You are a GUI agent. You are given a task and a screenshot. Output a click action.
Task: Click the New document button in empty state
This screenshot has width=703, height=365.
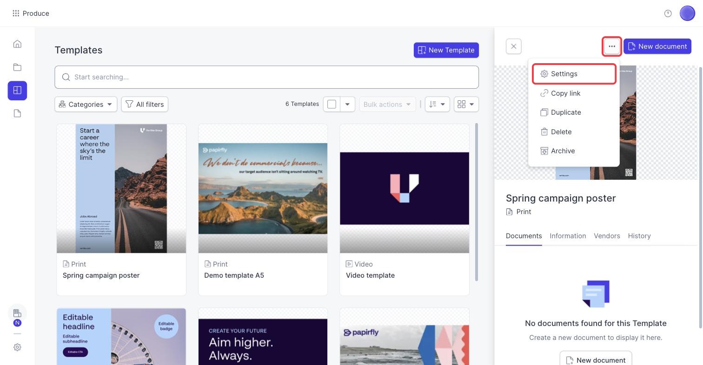[596, 360]
